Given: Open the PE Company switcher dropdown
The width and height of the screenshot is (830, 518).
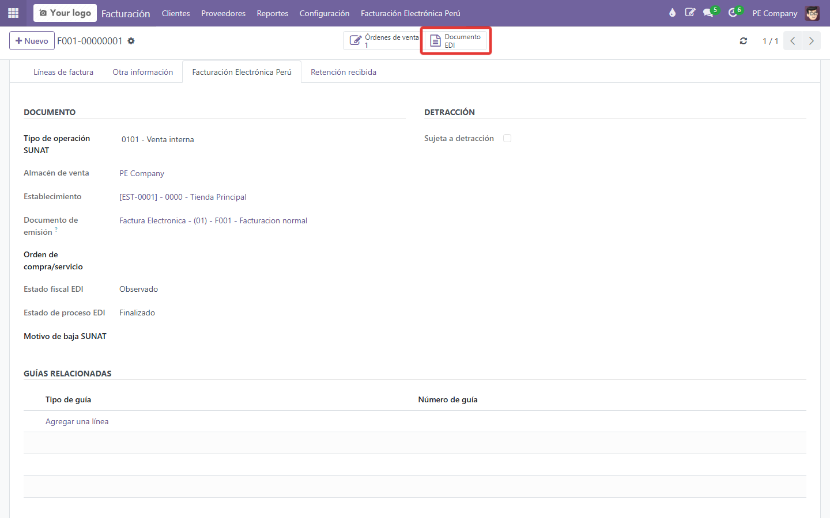Looking at the screenshot, I should [x=775, y=13].
